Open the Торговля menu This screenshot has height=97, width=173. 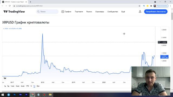pyautogui.click(x=79, y=12)
